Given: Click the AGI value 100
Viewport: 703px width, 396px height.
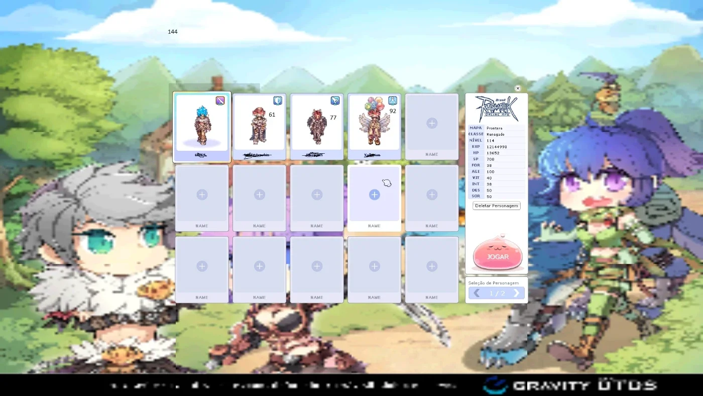Looking at the screenshot, I should click(x=490, y=172).
